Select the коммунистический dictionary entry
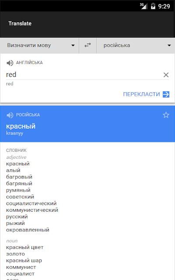The image size is (175, 280). [x=32, y=210]
